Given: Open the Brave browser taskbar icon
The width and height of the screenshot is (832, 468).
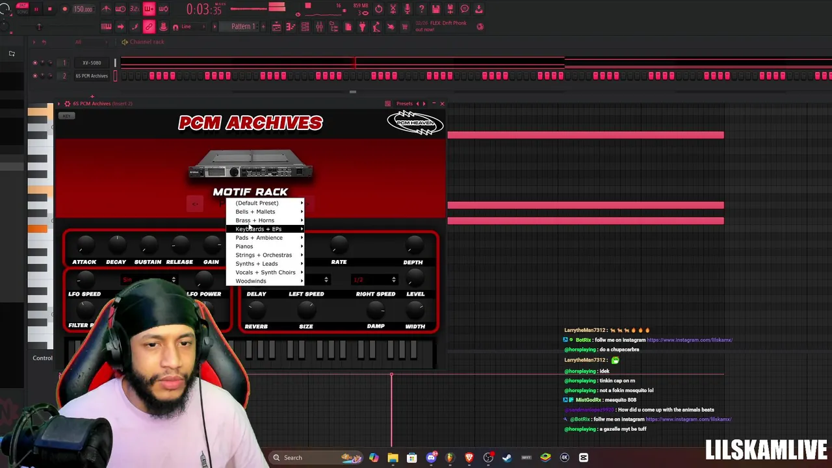Looking at the screenshot, I should 469,458.
